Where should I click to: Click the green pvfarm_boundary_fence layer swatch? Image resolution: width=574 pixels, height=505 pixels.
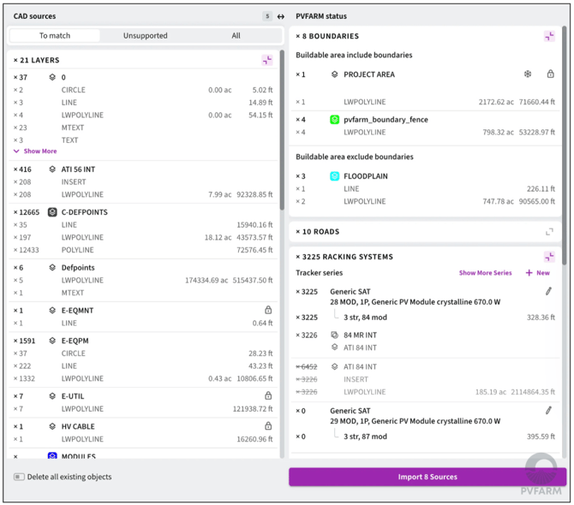point(335,120)
